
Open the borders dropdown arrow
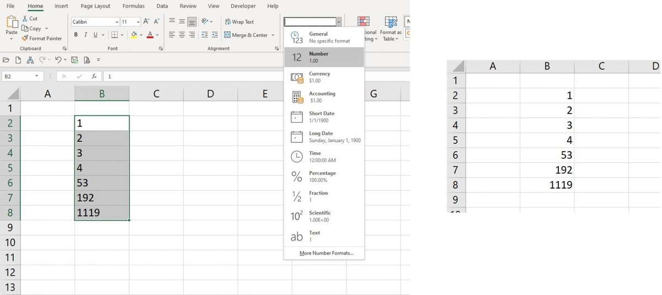click(x=122, y=35)
